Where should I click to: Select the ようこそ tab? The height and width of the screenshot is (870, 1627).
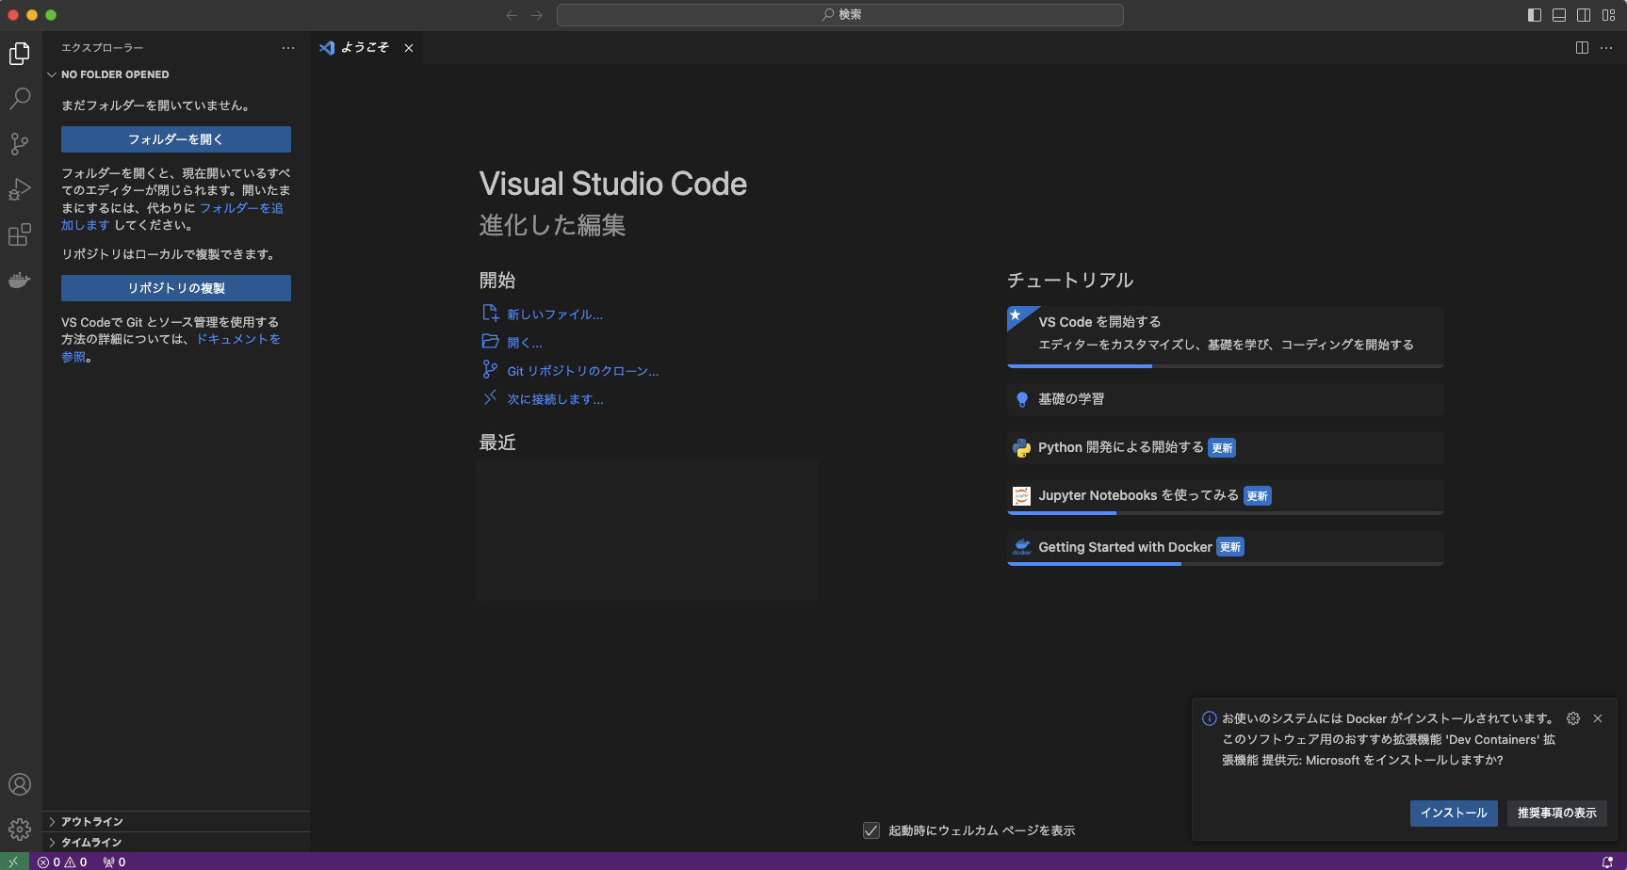pyautogui.click(x=363, y=48)
